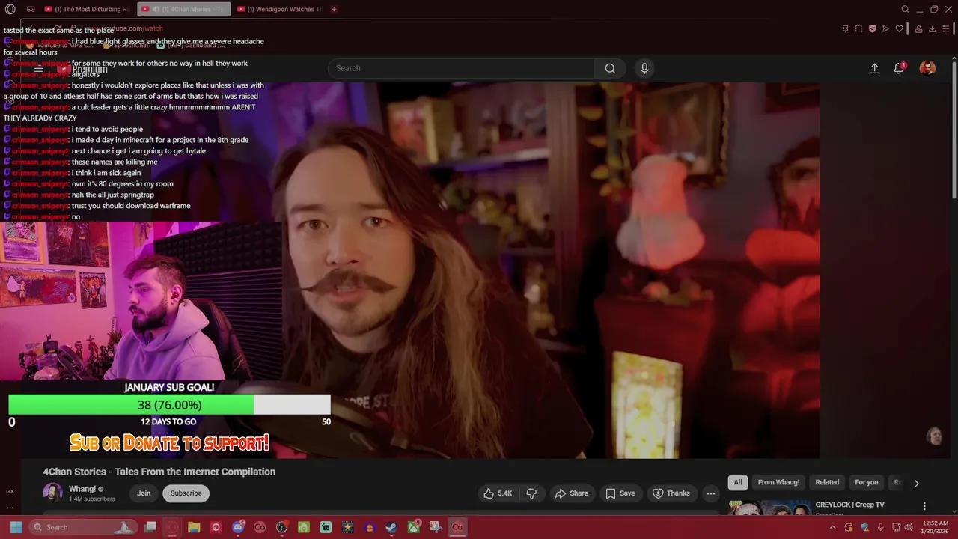This screenshot has width=958, height=539.
Task: Select the For you filter chip
Action: tap(867, 482)
